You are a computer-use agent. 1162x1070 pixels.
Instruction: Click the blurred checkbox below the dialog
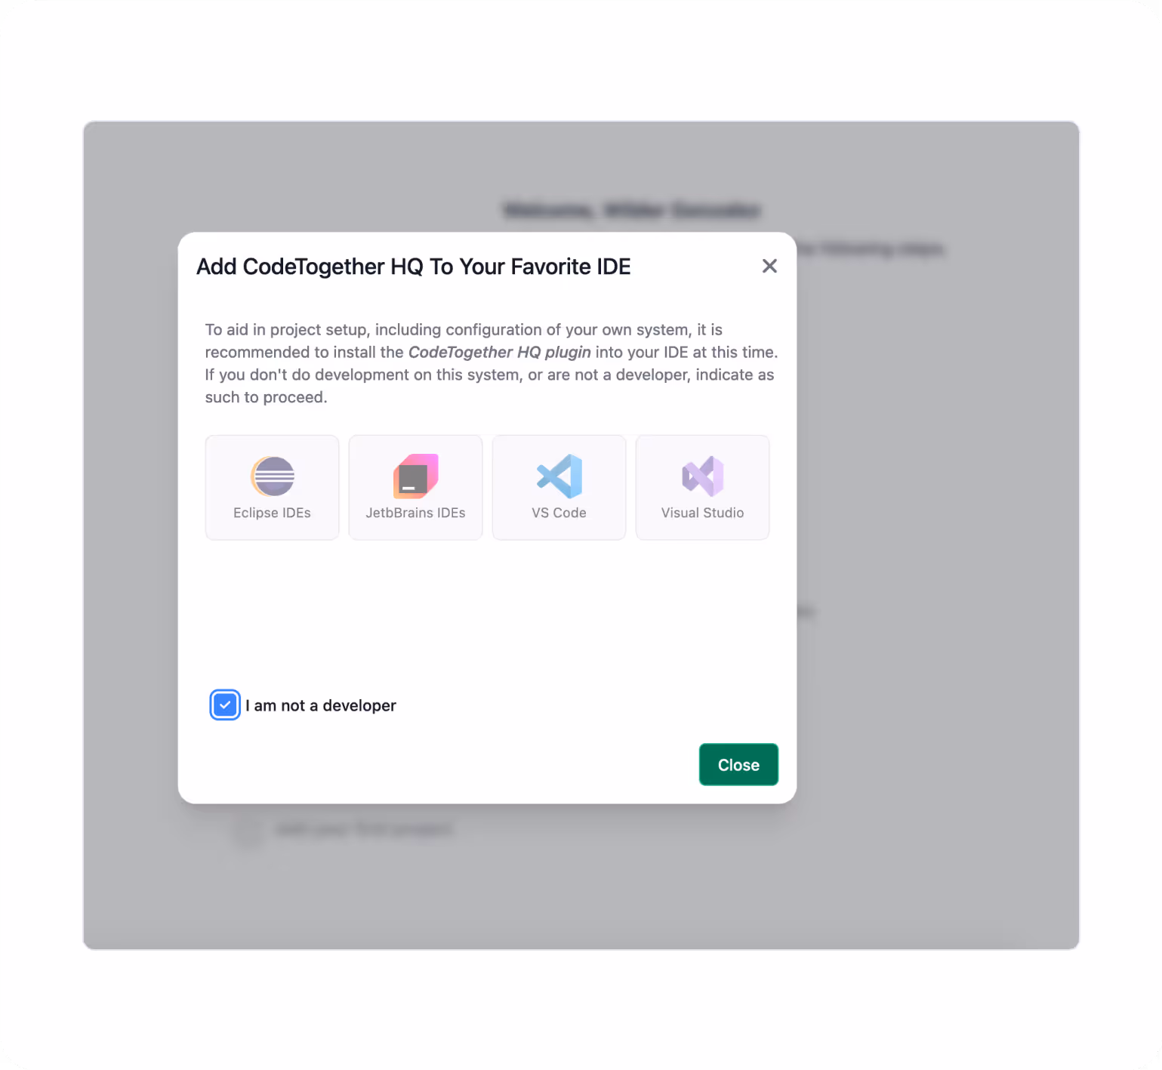pyautogui.click(x=248, y=831)
